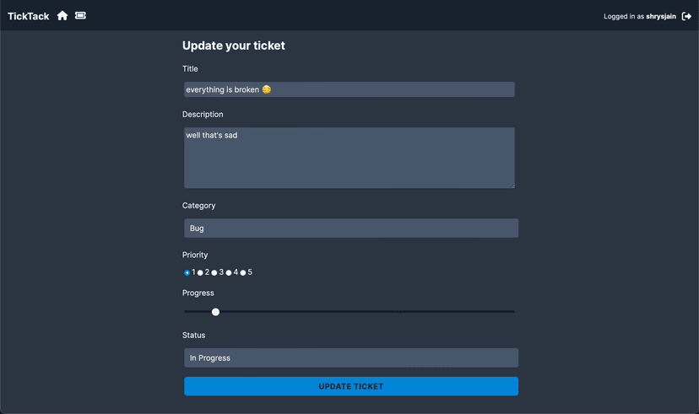Screen dimensions: 699x414
Task: Click the Progress slider handle
Action: [x=215, y=312]
